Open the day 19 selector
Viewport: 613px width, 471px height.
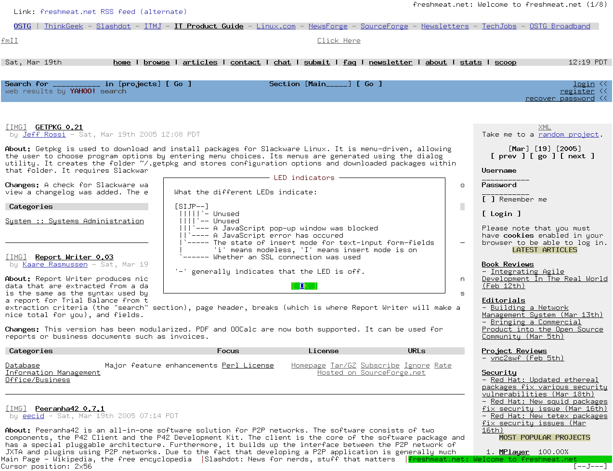point(542,149)
